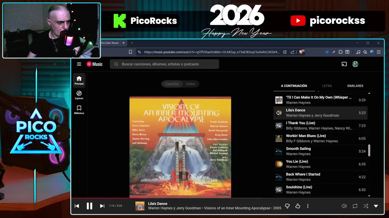This screenshot has height=218, width=389.
Task: Open the Leo AI sparkle icon
Action: [x=365, y=52]
